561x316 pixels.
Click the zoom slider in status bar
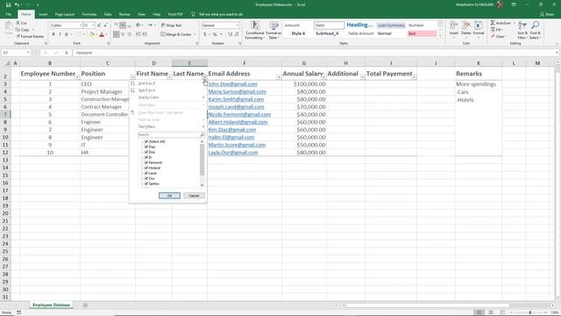tap(529, 312)
